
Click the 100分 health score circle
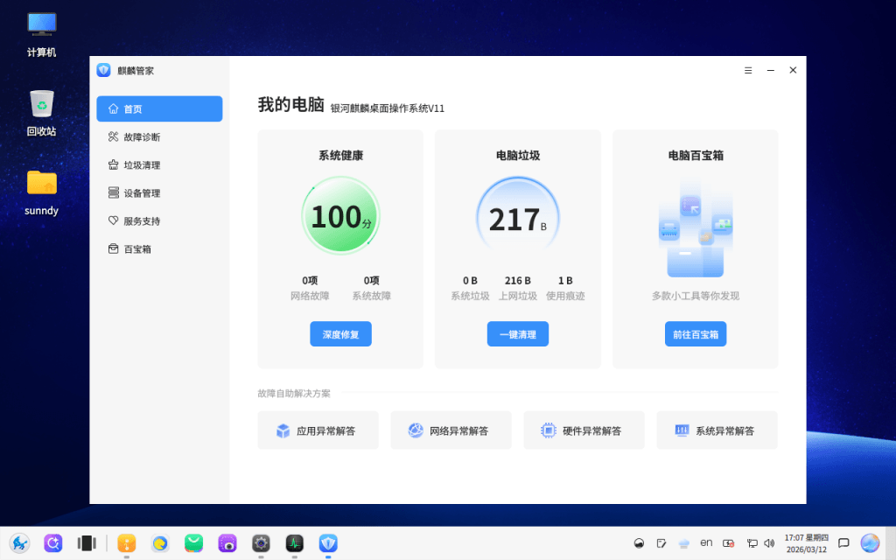pyautogui.click(x=340, y=216)
